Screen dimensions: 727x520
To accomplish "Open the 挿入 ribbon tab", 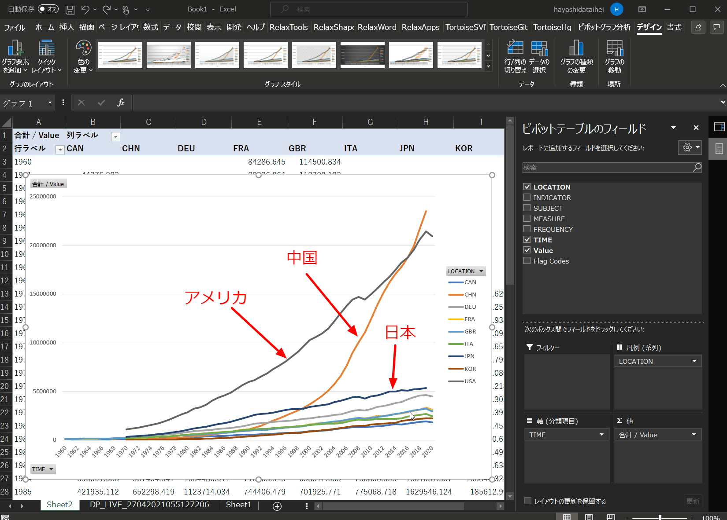I will click(x=67, y=27).
